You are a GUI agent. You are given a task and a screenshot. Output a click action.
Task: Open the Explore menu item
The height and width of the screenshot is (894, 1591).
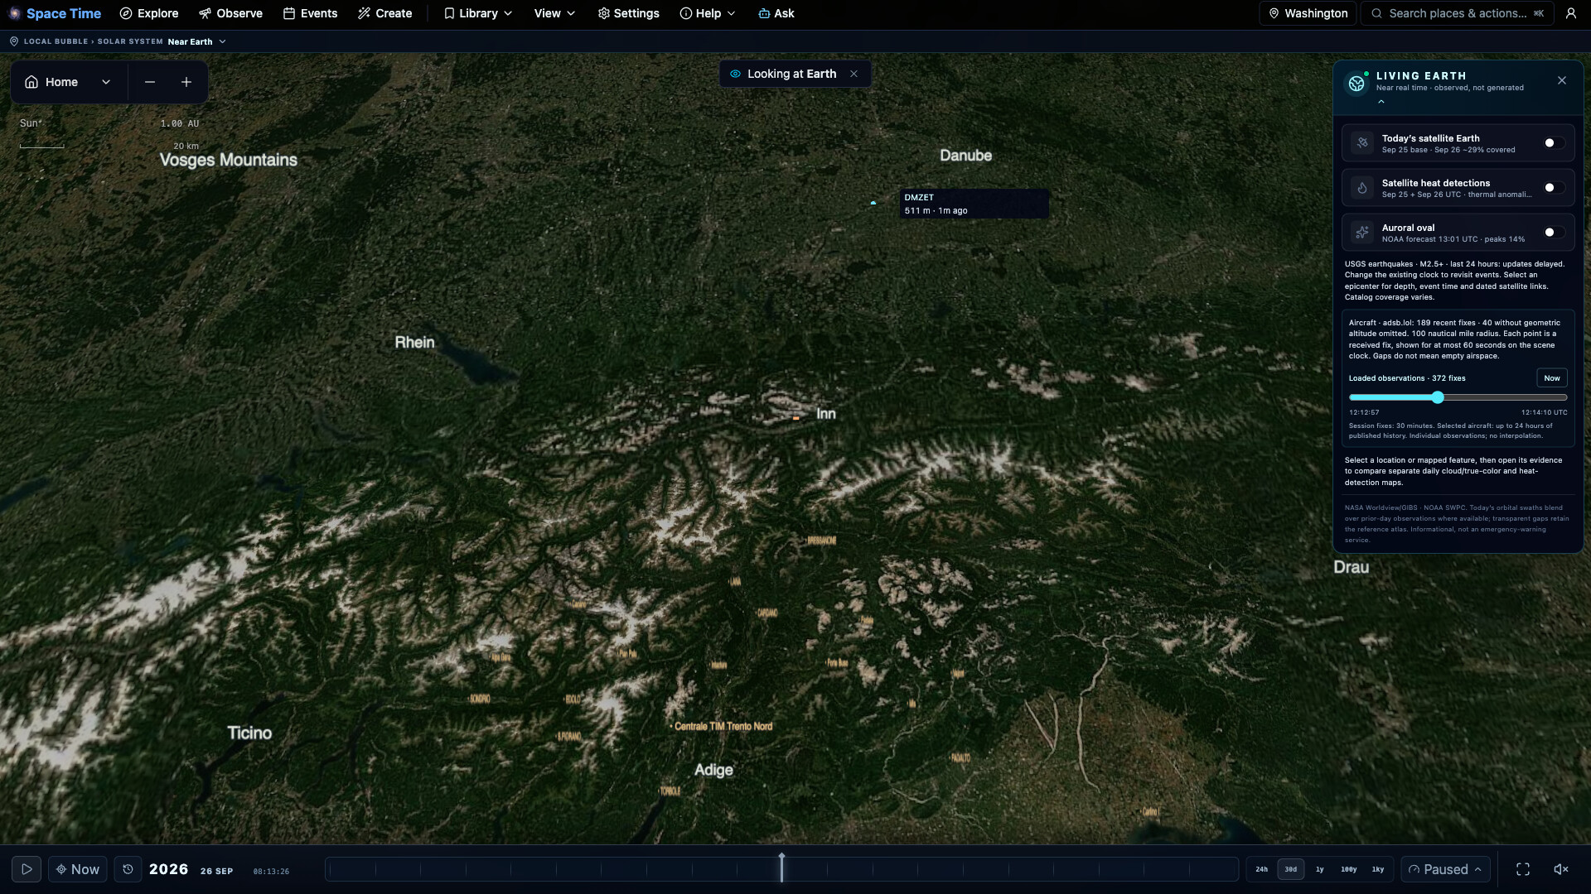tap(149, 13)
